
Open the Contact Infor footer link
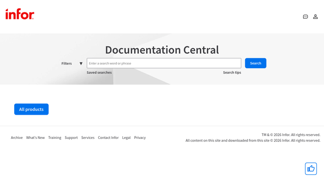108,137
